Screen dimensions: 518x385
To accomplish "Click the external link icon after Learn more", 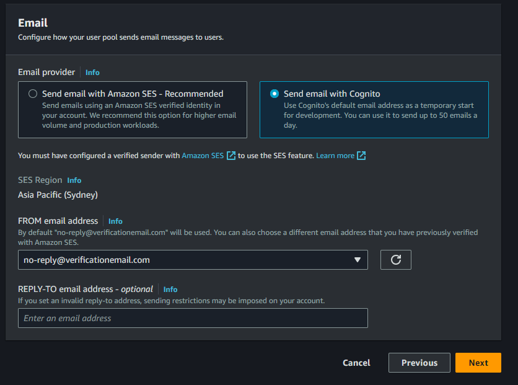I will pos(361,156).
